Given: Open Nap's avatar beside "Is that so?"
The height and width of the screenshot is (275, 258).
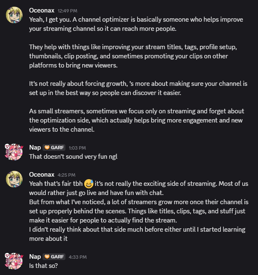Looking at the screenshot, I should [14, 261].
